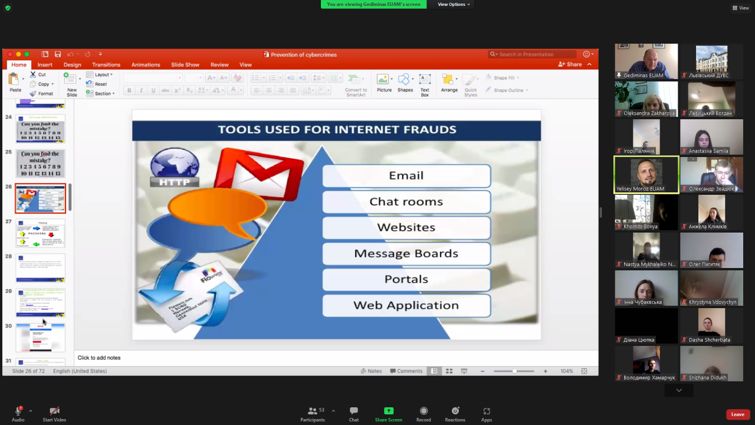Viewport: 755px width, 425px height.
Task: Fit slide to window icon
Action: point(584,371)
